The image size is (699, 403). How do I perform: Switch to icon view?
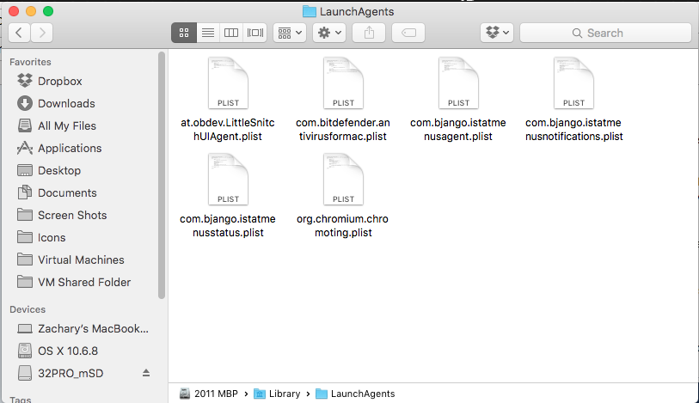[184, 33]
